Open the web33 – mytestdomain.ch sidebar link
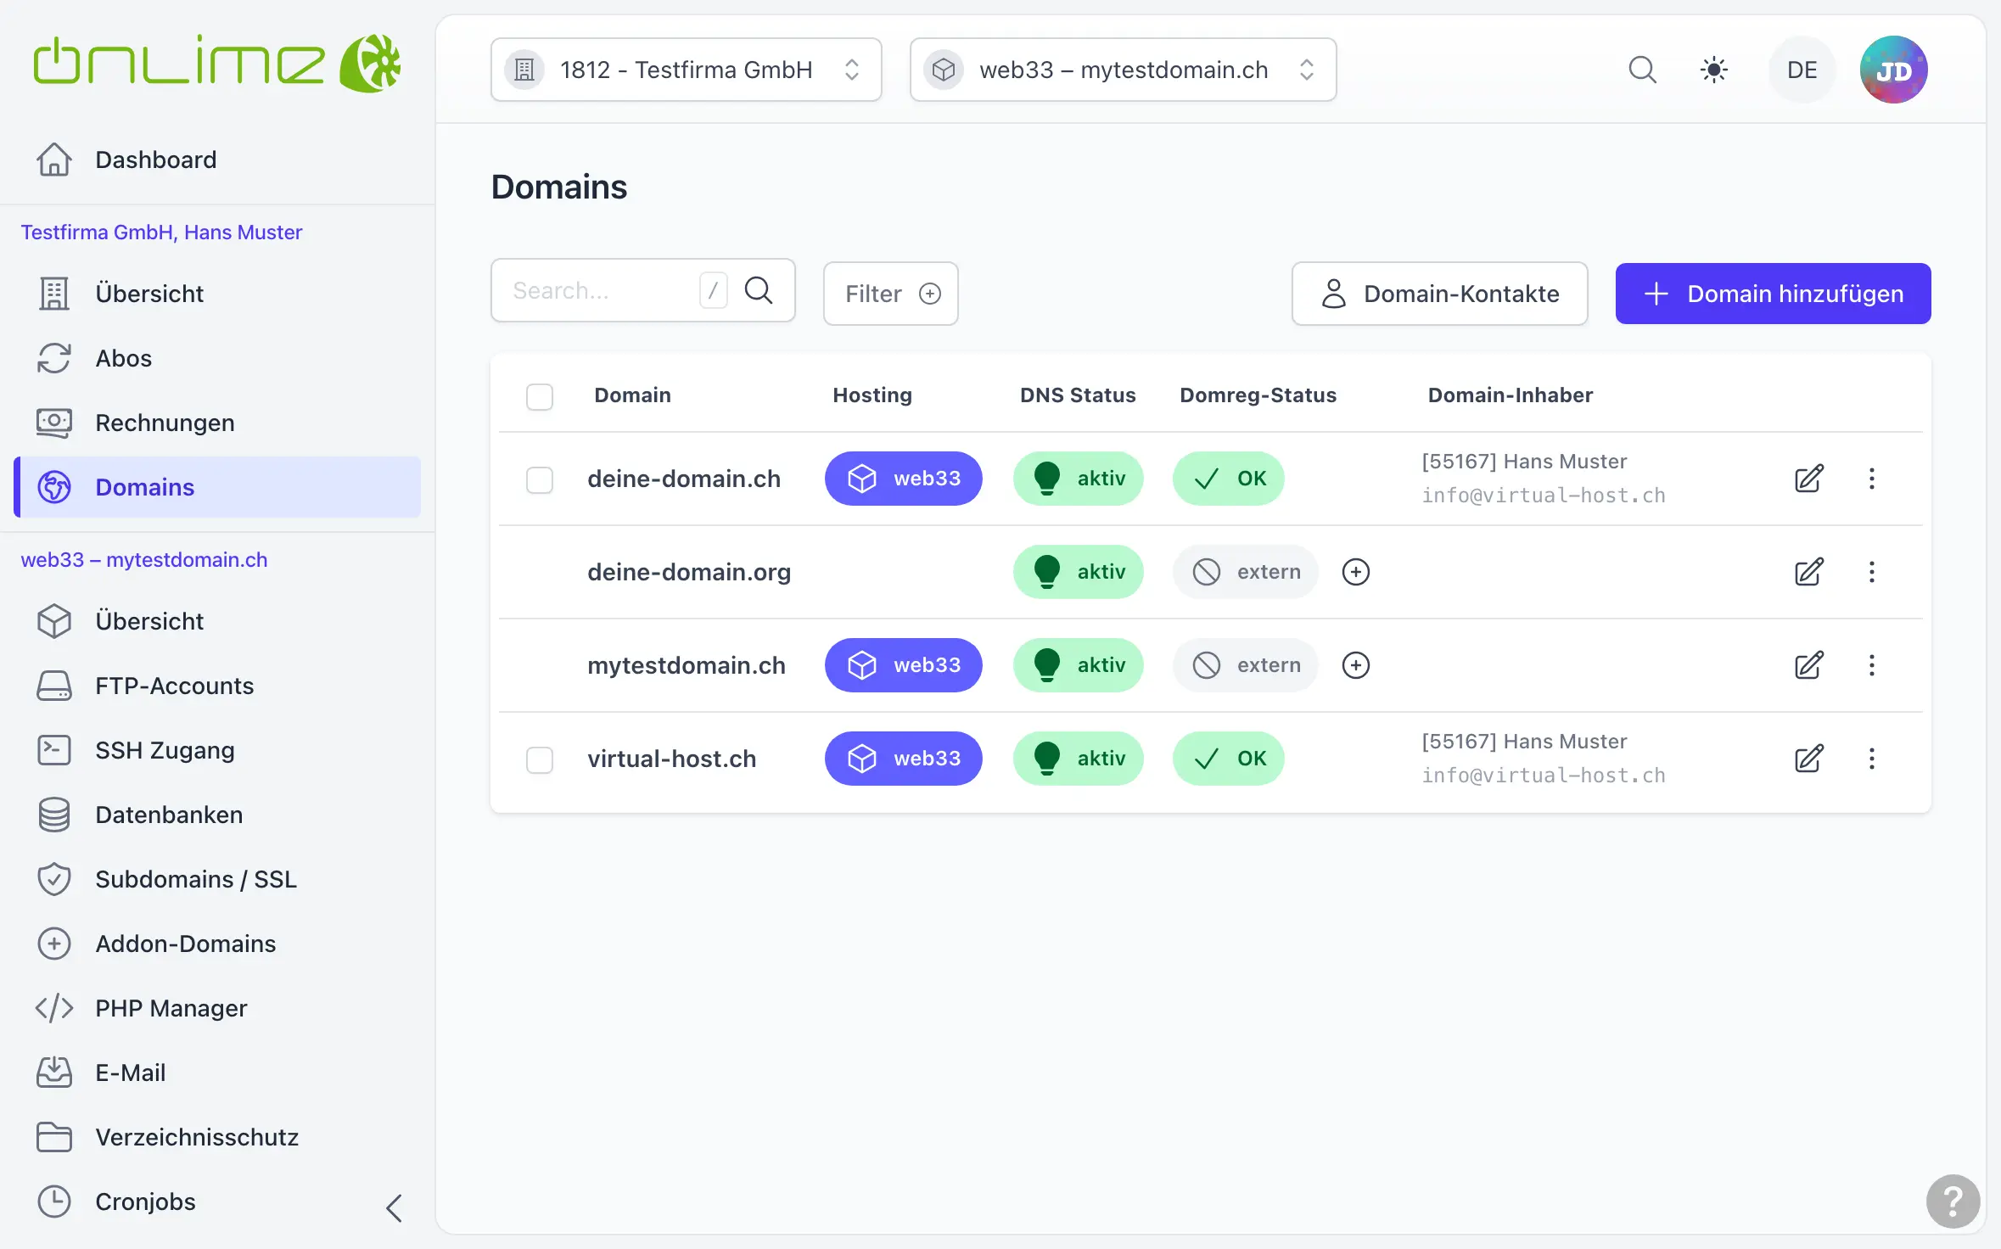The width and height of the screenshot is (2001, 1249). [144, 560]
